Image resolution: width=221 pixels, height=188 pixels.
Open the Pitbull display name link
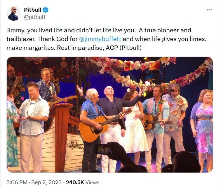[33, 10]
